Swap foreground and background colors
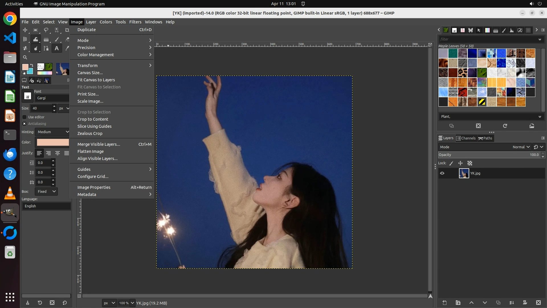This screenshot has width=547, height=308. (32, 65)
